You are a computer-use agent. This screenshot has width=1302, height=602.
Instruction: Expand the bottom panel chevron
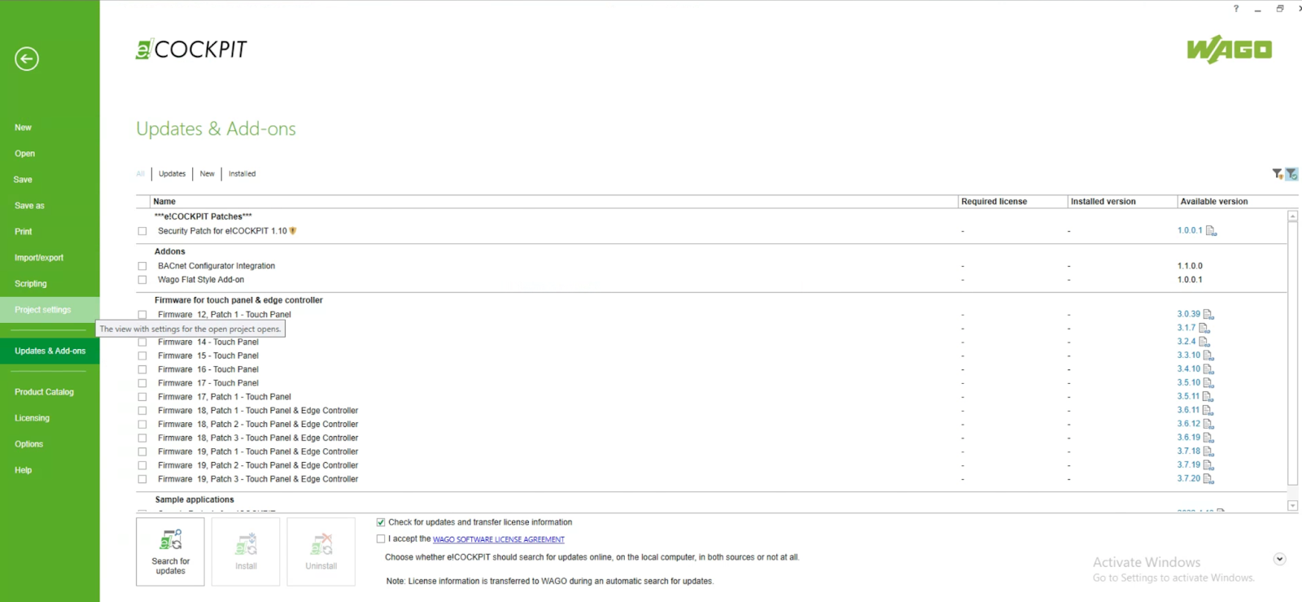pos(1279,559)
